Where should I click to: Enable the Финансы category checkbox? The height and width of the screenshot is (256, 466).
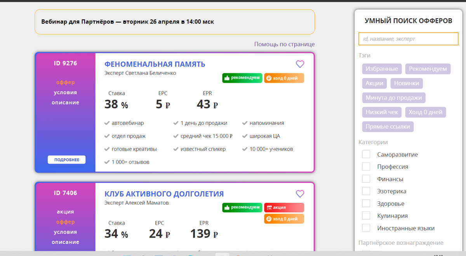[366, 179]
